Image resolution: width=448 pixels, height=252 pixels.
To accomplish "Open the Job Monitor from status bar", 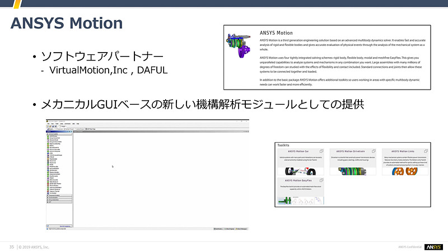I will point(219,229).
